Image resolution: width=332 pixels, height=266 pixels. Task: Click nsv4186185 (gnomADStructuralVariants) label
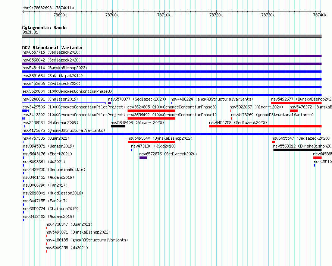(87, 240)
